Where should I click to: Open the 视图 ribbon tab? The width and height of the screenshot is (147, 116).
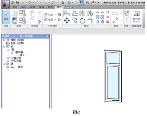click(x=41, y=7)
